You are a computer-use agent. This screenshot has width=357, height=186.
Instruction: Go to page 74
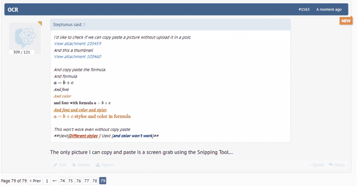coord(62,181)
